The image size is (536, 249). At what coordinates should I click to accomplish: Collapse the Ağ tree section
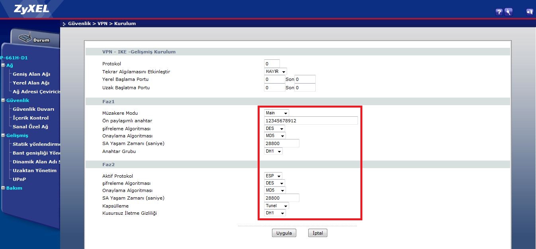click(3, 65)
